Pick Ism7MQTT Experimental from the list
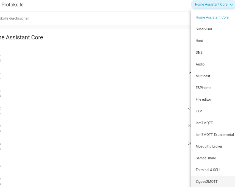The width and height of the screenshot is (235, 187). tap(214, 135)
